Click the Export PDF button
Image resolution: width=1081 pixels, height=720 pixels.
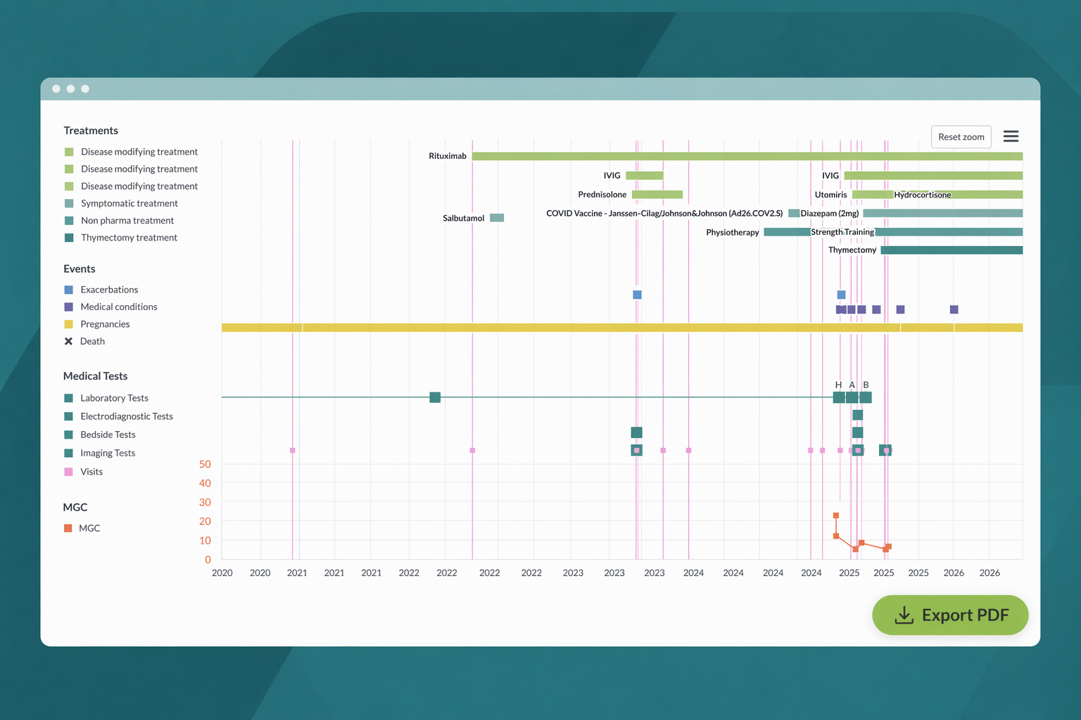pyautogui.click(x=950, y=615)
